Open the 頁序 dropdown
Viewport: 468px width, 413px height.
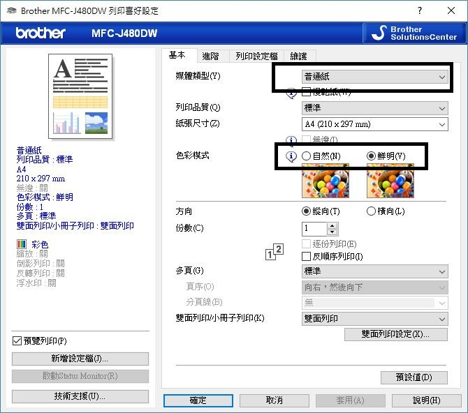coord(375,287)
